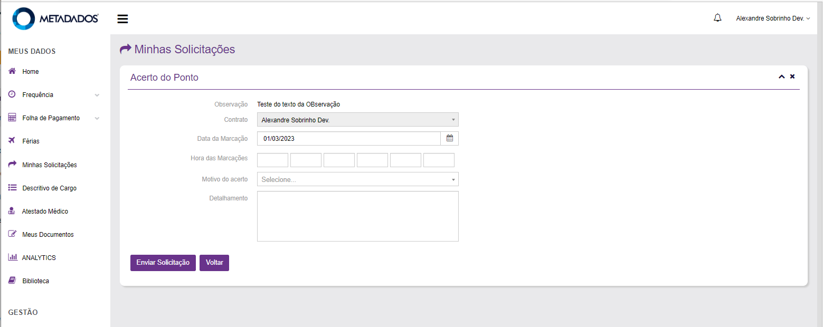Collapse the Acerto do Ponto panel

tap(781, 77)
